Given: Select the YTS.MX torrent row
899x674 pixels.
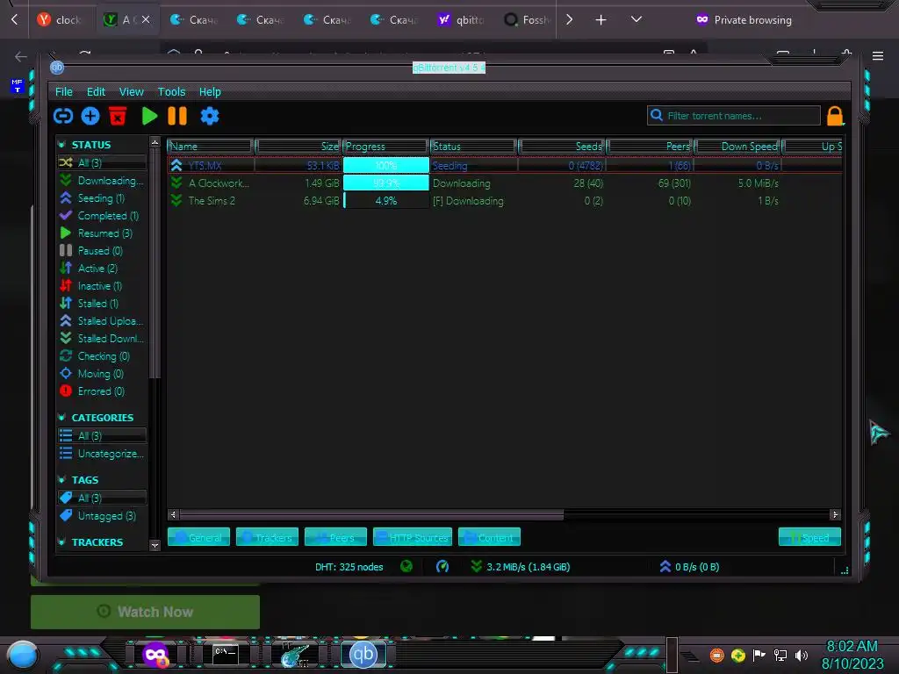Looking at the screenshot, I should 505,166.
